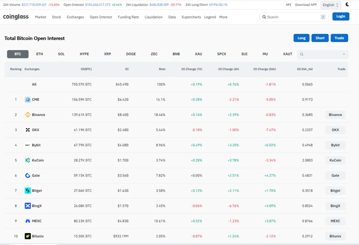Click the Bitunix trade button
This screenshot has width=359, height=245.
pos(335,236)
